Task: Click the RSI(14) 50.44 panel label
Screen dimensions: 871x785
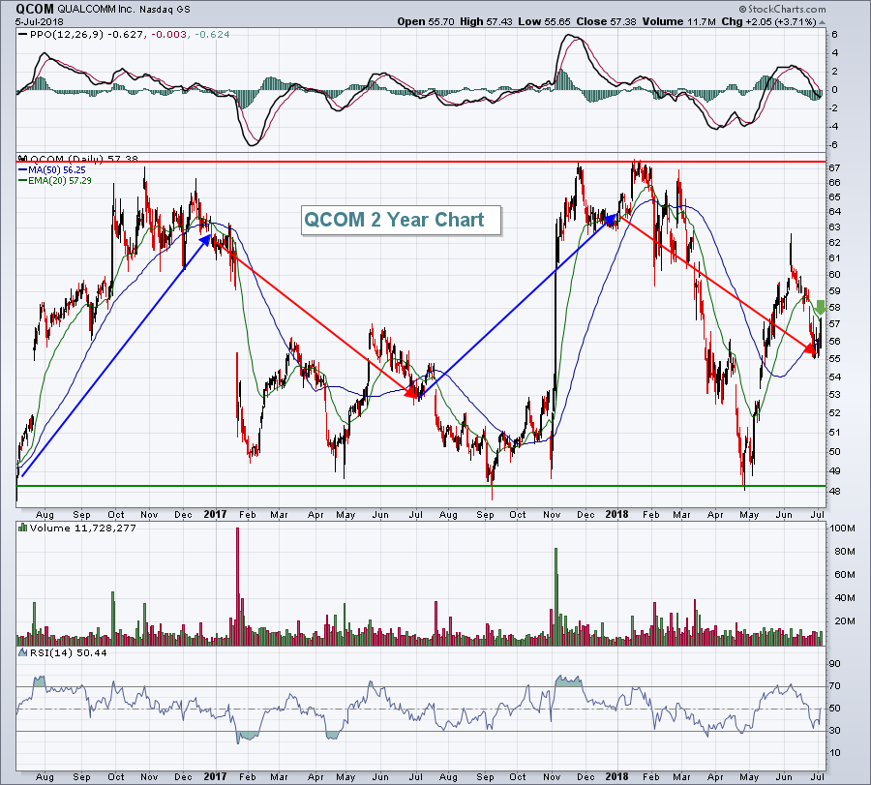Action: 68,652
